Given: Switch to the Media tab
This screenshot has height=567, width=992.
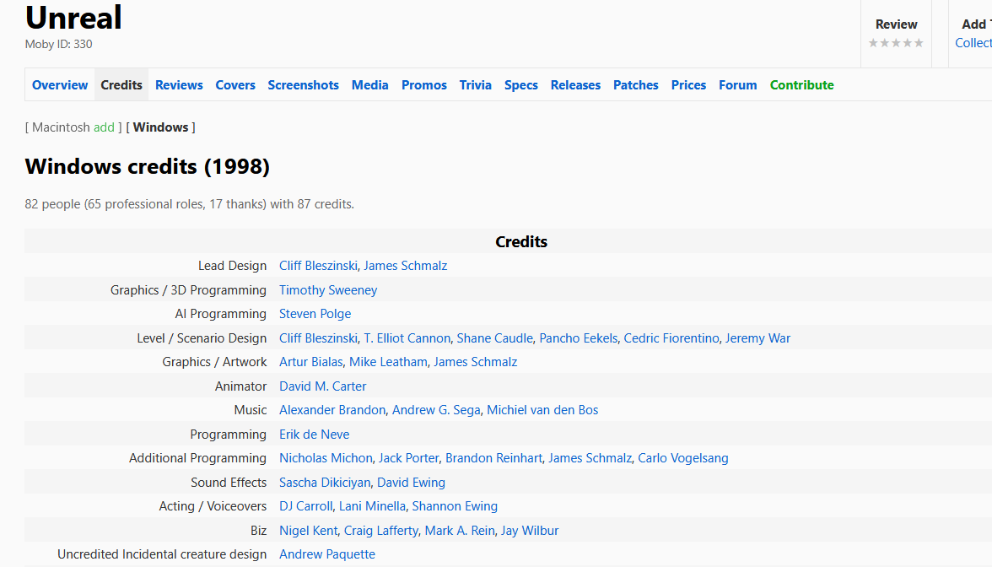Looking at the screenshot, I should (370, 84).
